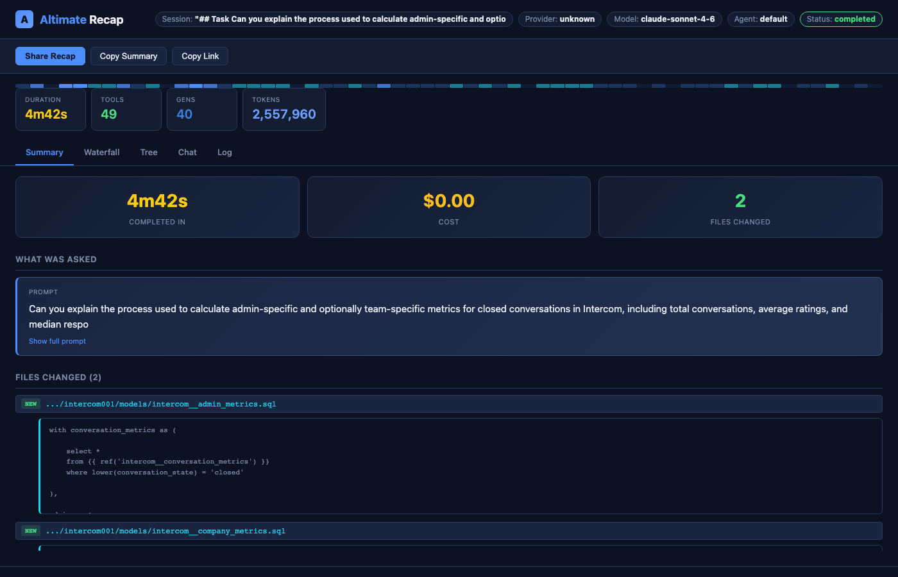Image resolution: width=898 pixels, height=577 pixels.
Task: Click the NEW badge on intercom__admin_metrics.sql
Action: (x=30, y=403)
